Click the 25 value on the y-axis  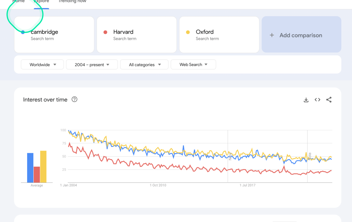64,169
